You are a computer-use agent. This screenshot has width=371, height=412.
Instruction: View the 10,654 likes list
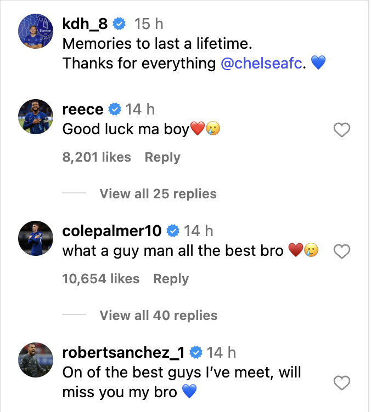click(x=101, y=279)
